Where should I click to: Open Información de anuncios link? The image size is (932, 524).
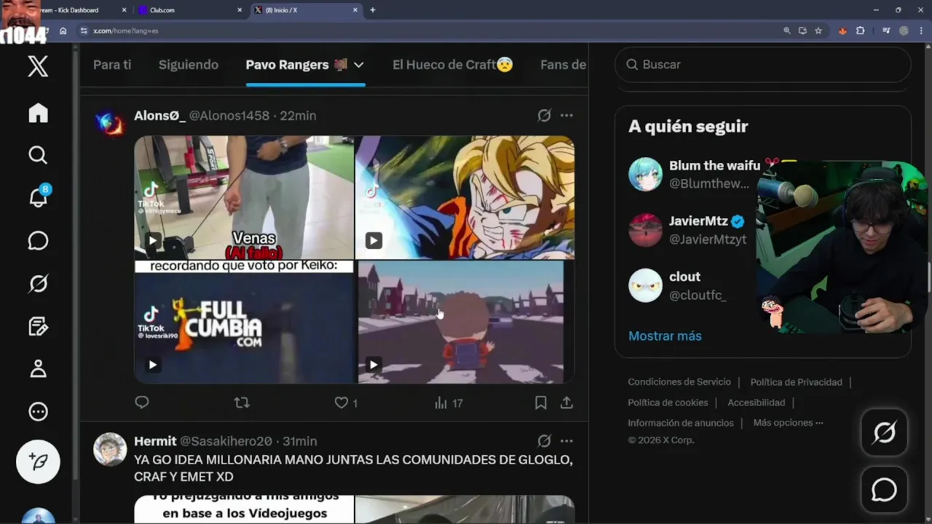point(681,423)
